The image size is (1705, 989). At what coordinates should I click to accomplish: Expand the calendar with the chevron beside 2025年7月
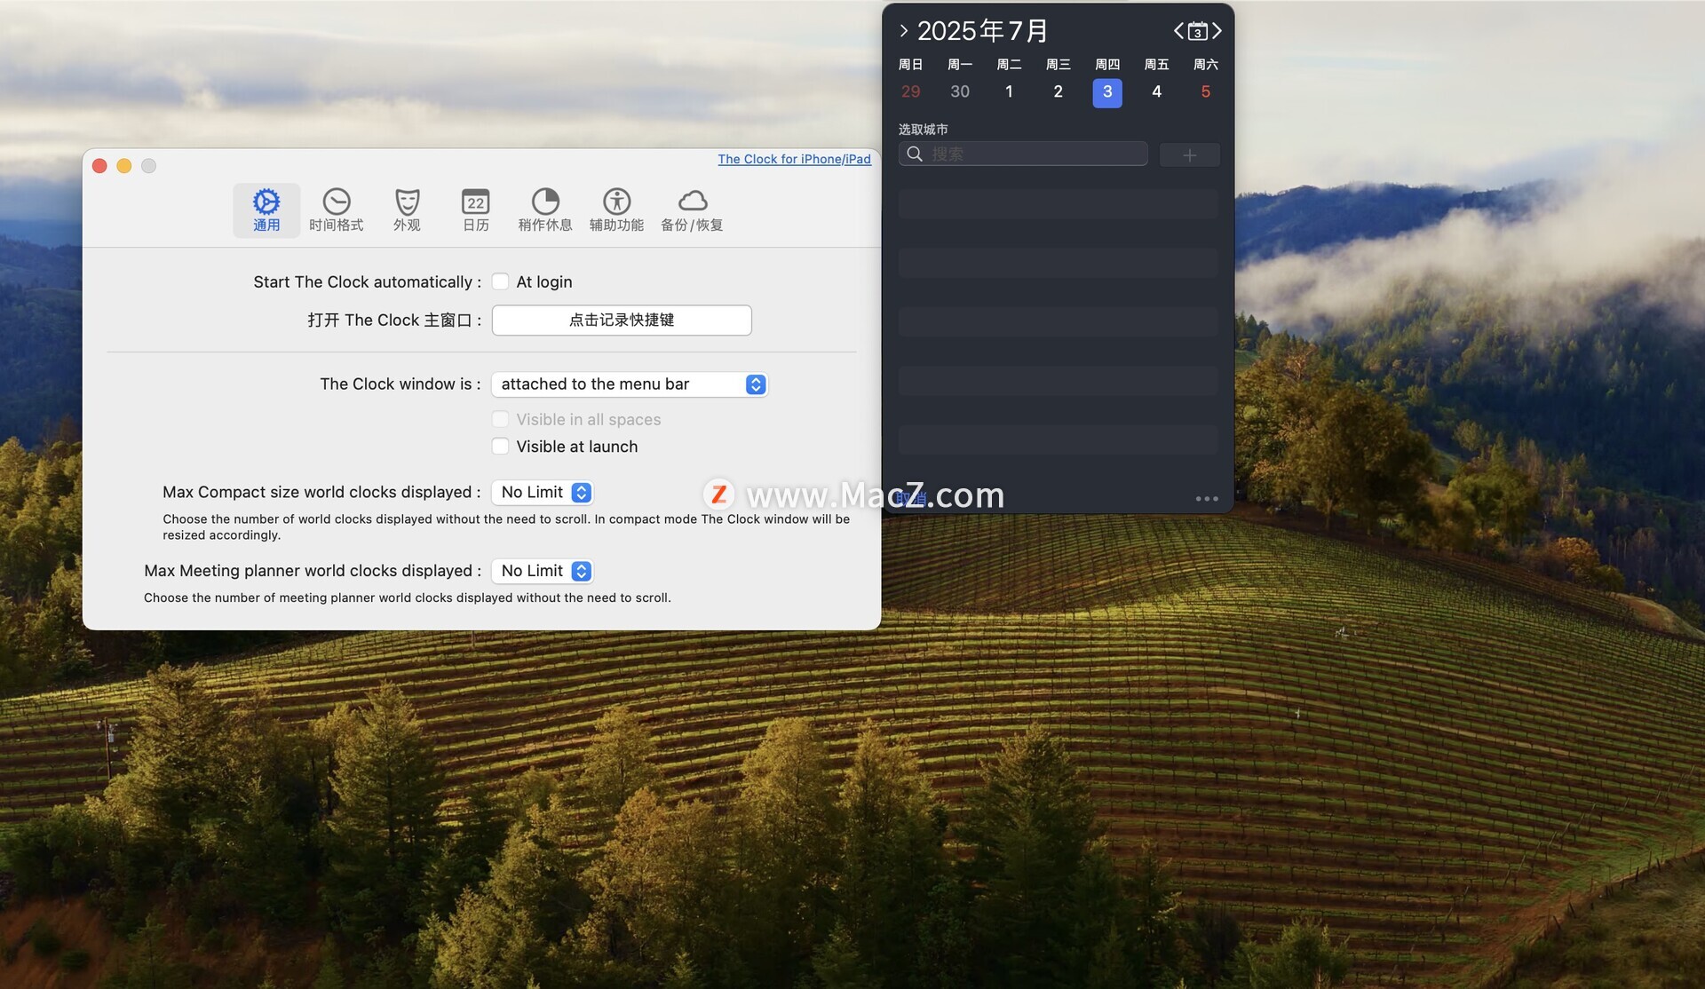(x=903, y=31)
